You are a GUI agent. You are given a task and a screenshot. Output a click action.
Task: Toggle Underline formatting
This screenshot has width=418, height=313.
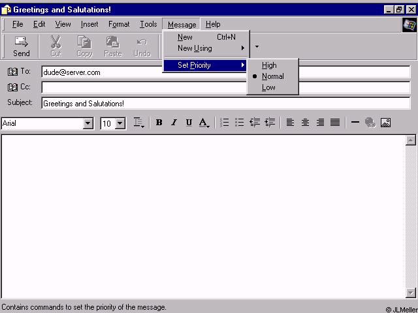[x=189, y=123]
